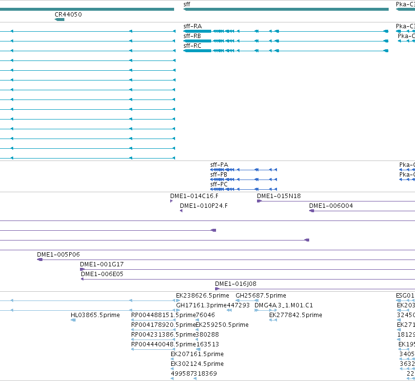Click the EK207161.5prime EST label
The height and width of the screenshot is (381, 415).
[x=197, y=354]
